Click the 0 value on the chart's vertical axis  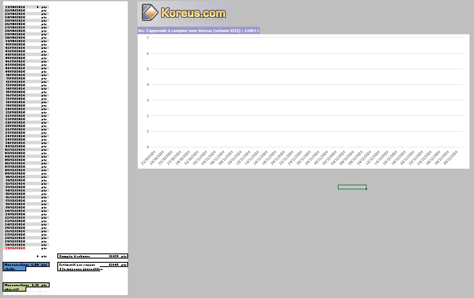pyautogui.click(x=147, y=147)
